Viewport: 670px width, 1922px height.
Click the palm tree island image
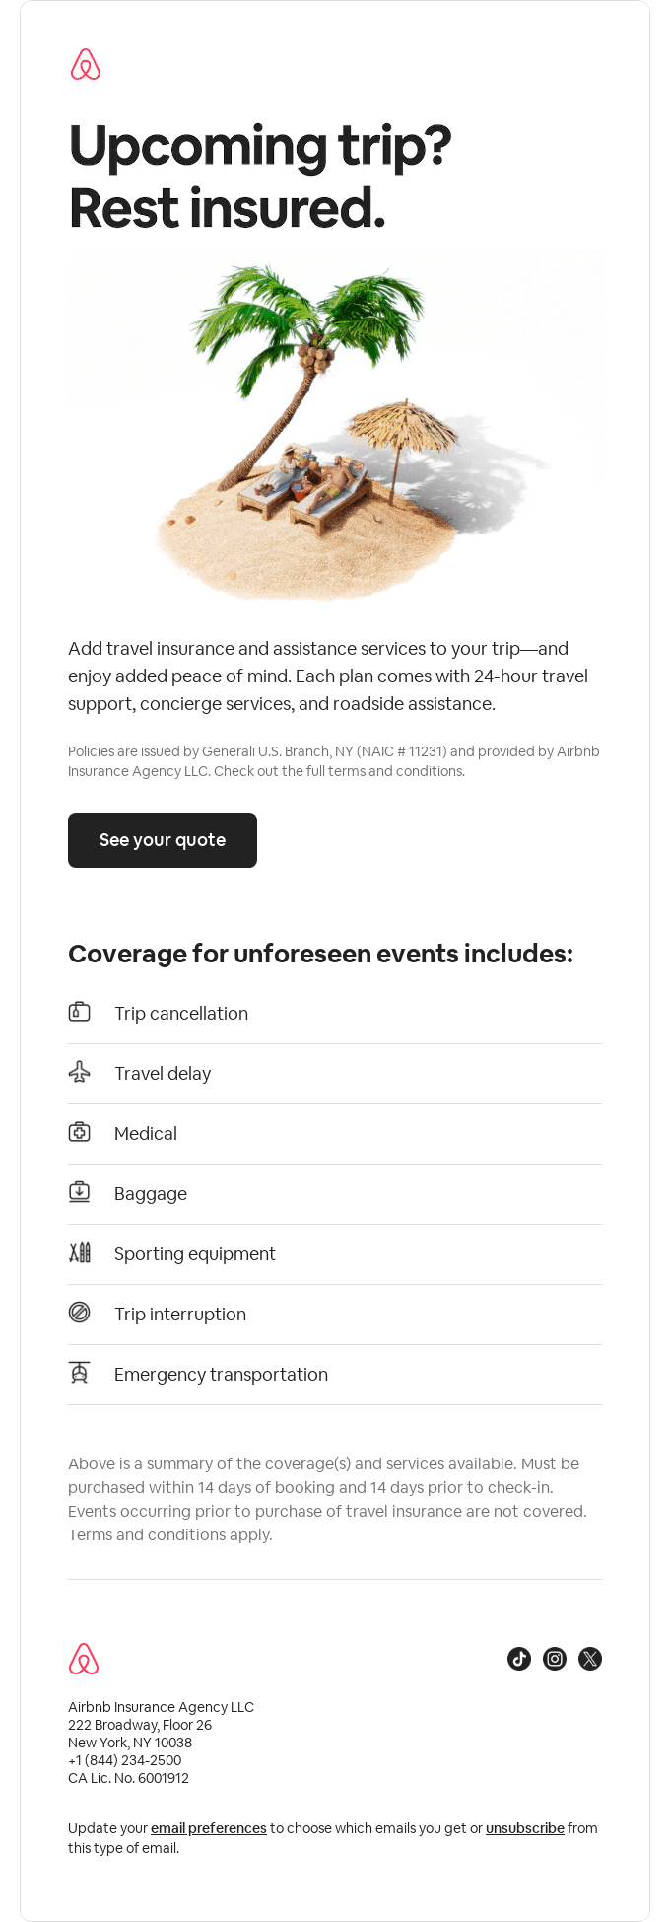pos(335,426)
